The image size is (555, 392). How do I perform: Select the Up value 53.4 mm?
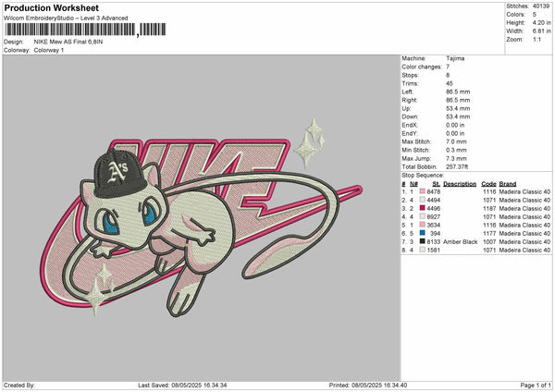458,108
